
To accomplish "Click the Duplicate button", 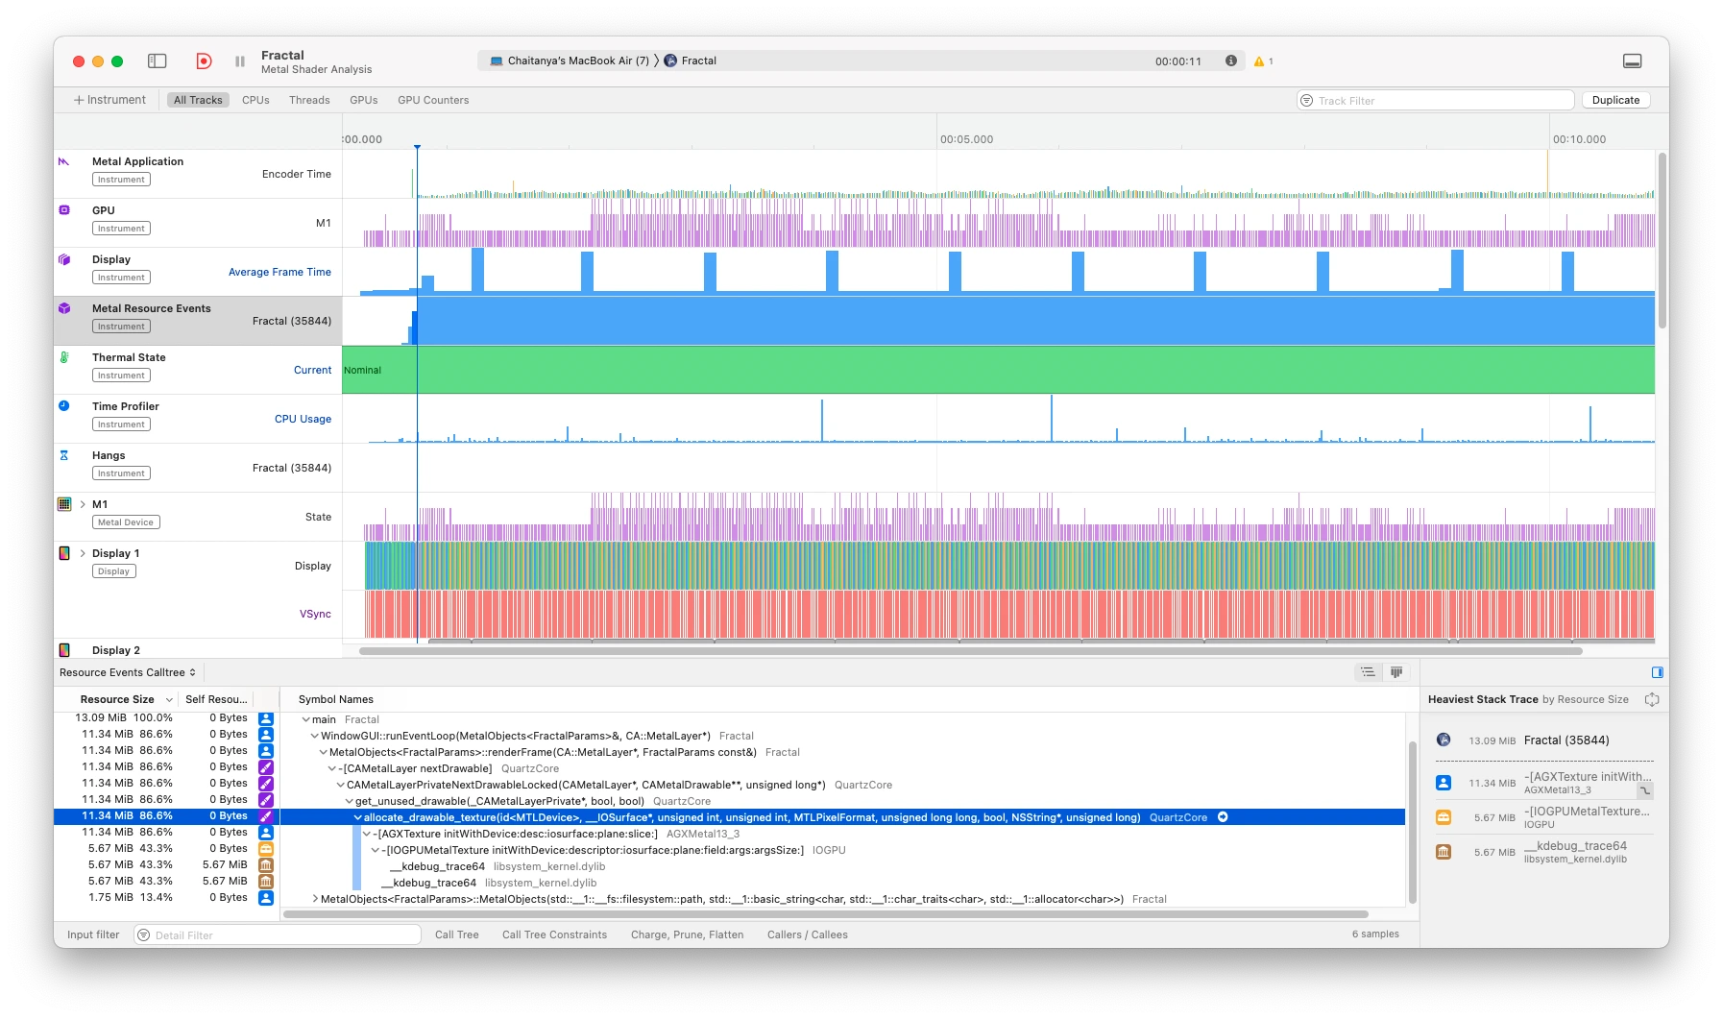I will 1615,100.
